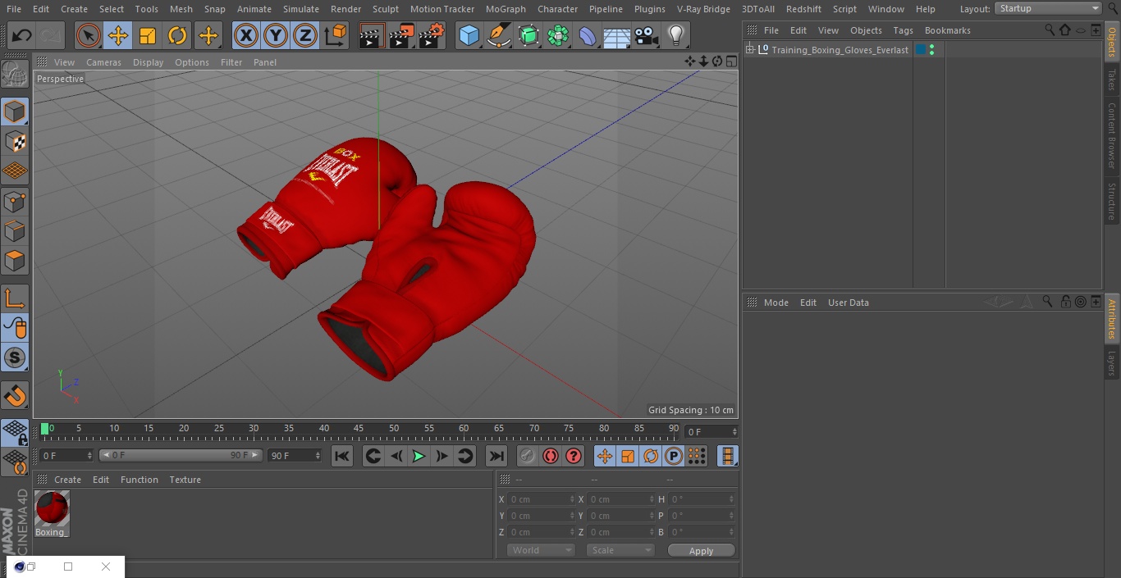Image resolution: width=1121 pixels, height=578 pixels.
Task: Add a floor environment object
Action: 617,35
